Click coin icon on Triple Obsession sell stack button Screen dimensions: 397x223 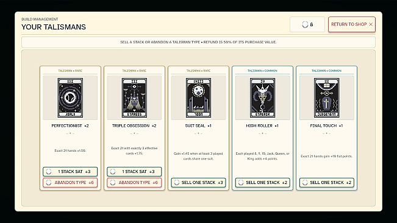(113, 171)
